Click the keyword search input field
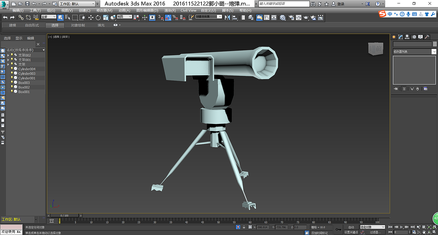The image size is (438, 235). click(x=284, y=4)
